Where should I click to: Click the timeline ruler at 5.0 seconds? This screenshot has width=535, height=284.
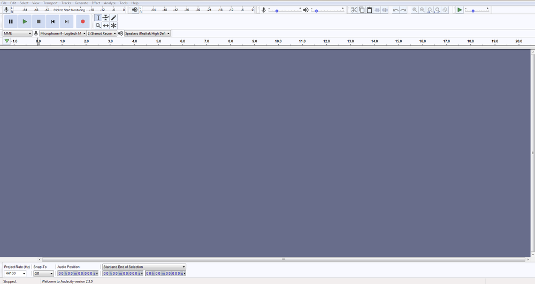point(158,42)
